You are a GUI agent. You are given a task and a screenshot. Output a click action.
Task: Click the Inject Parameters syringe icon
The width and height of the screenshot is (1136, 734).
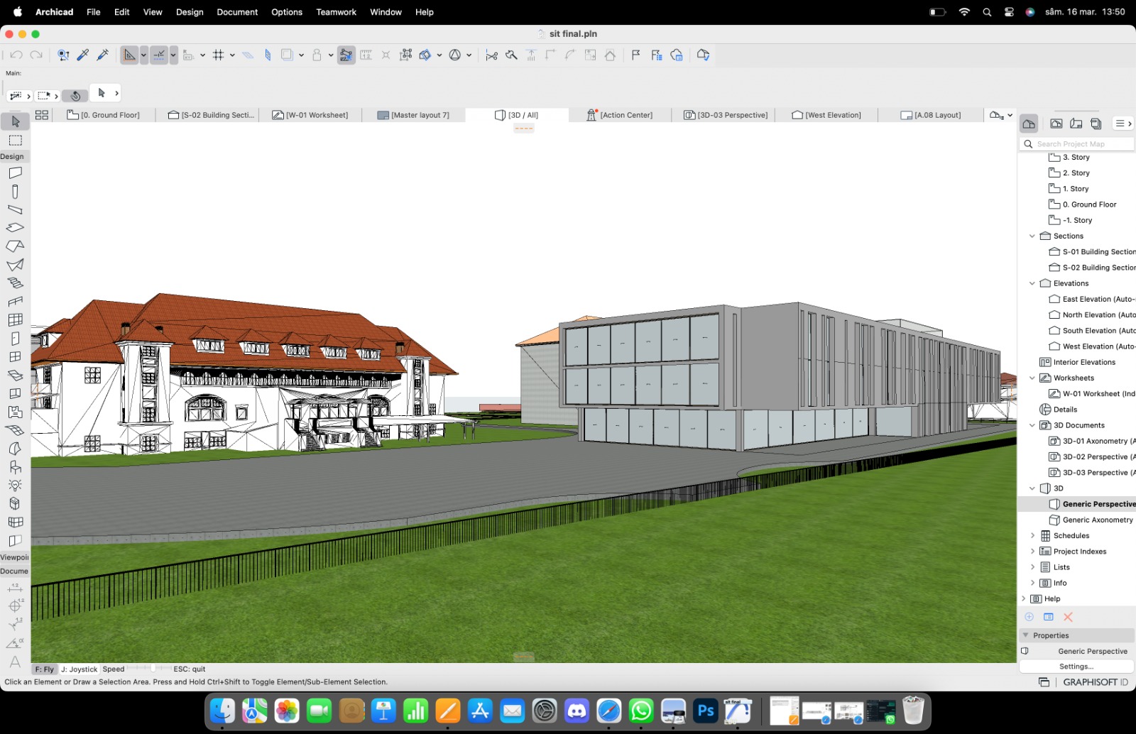tap(102, 55)
